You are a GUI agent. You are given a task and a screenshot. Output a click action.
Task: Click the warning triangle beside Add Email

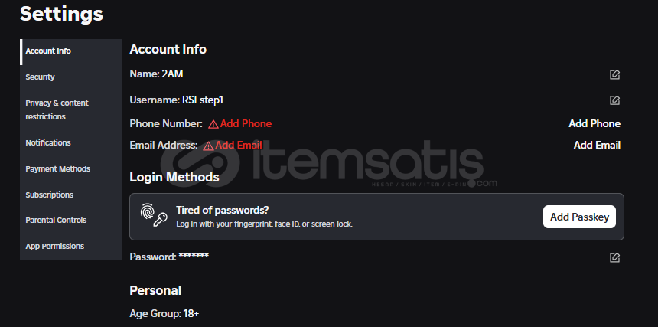pos(208,146)
